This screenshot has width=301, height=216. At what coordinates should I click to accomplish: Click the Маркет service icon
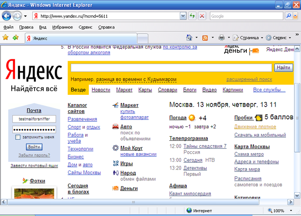[115, 105]
